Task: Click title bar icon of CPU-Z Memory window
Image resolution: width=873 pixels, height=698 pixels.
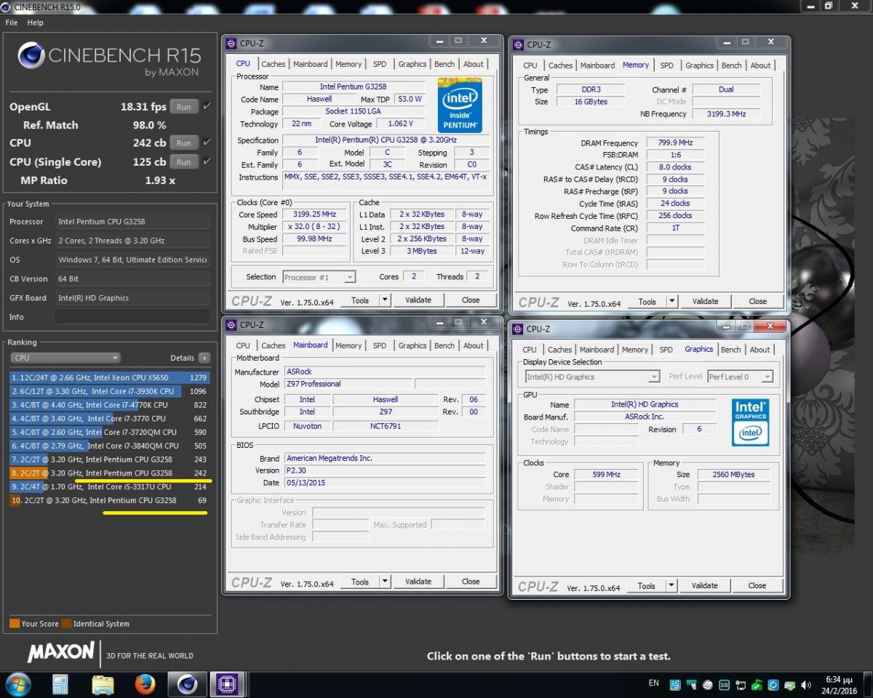Action: (519, 45)
